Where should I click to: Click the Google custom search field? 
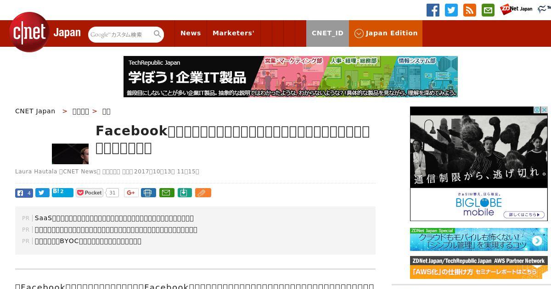click(x=120, y=34)
